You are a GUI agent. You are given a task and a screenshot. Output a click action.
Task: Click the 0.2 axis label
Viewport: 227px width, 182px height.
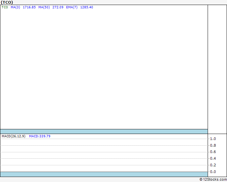[213, 165]
